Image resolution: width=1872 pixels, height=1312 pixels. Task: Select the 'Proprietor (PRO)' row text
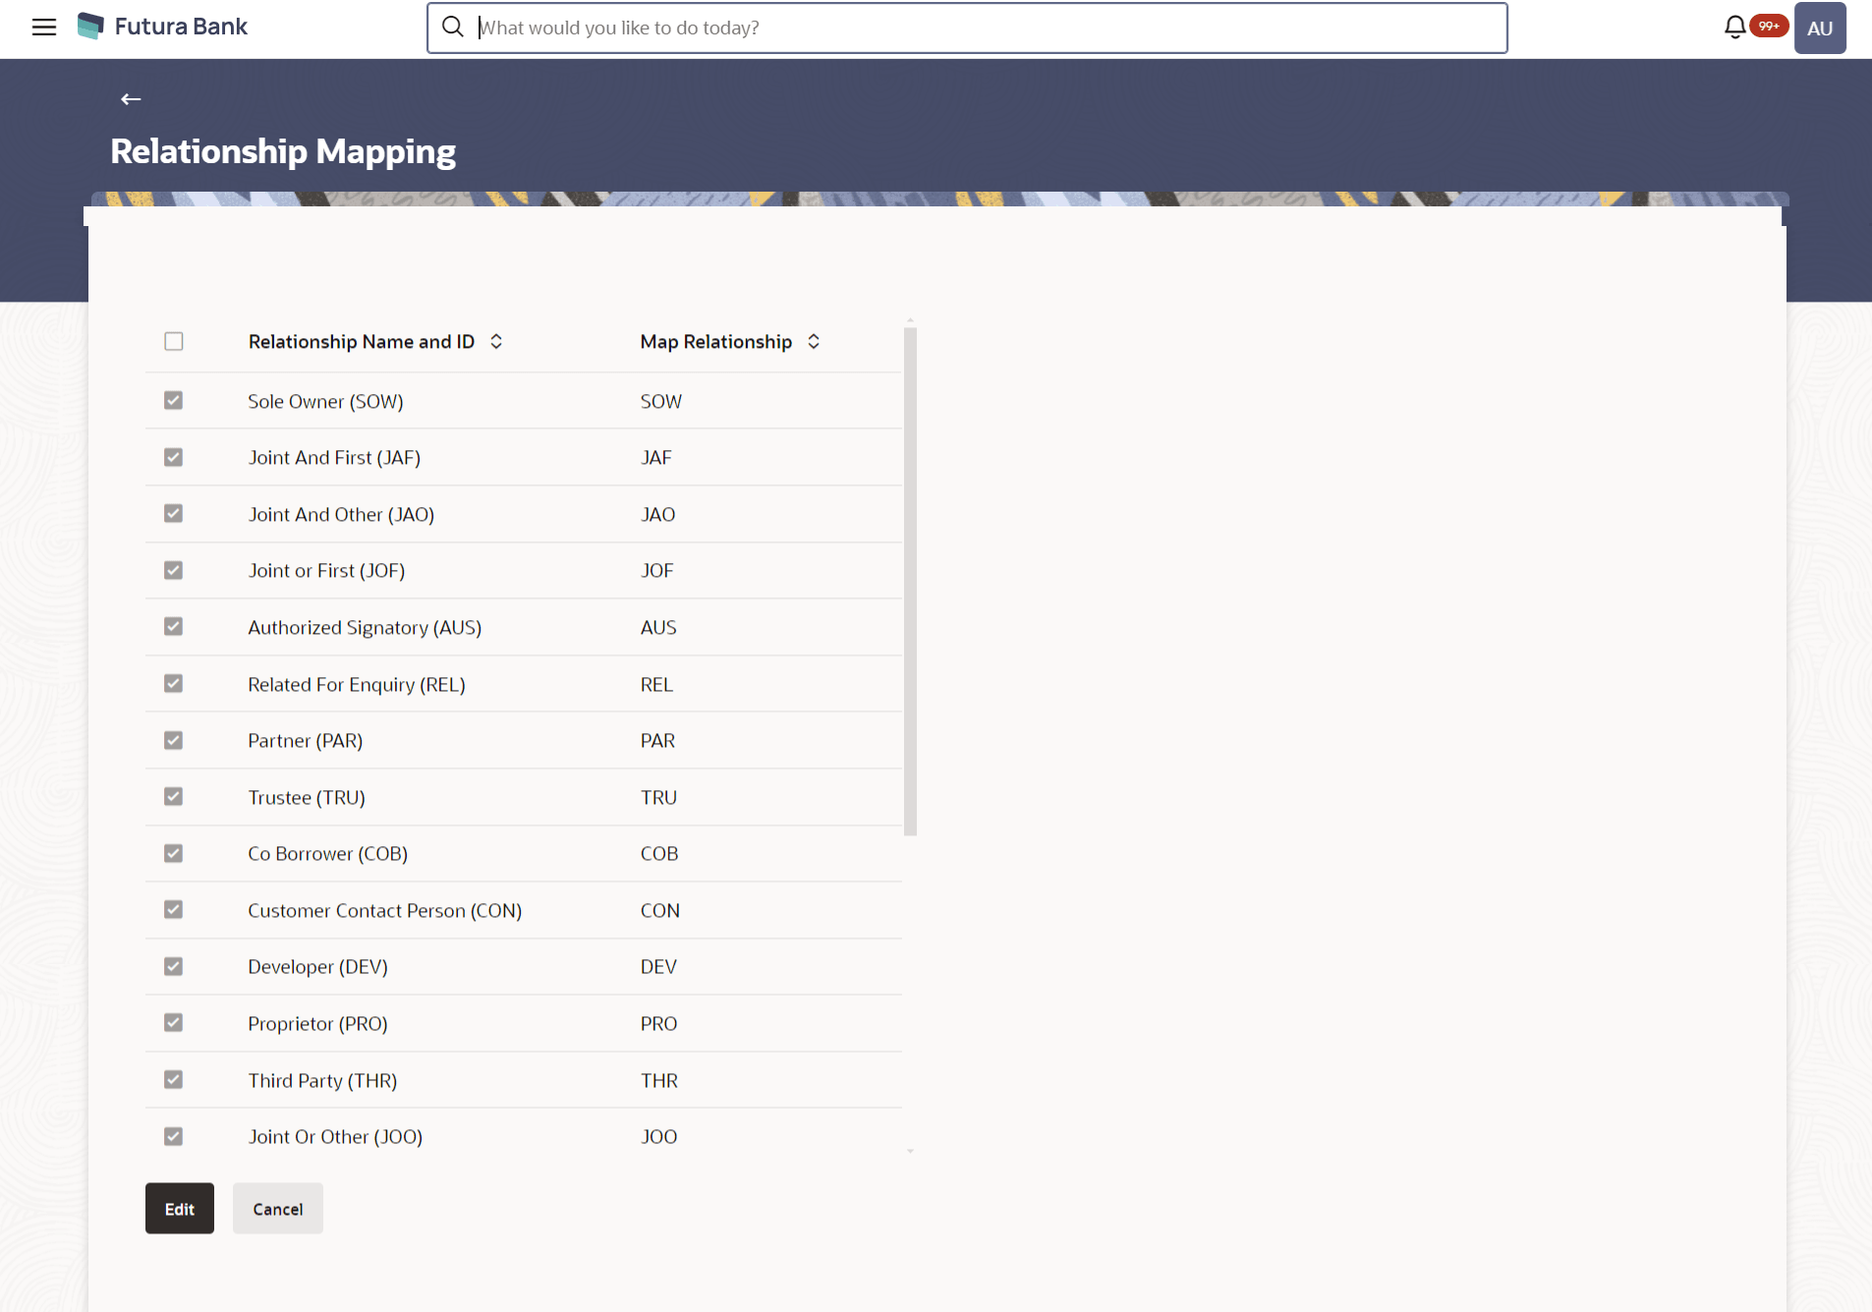tap(318, 1023)
